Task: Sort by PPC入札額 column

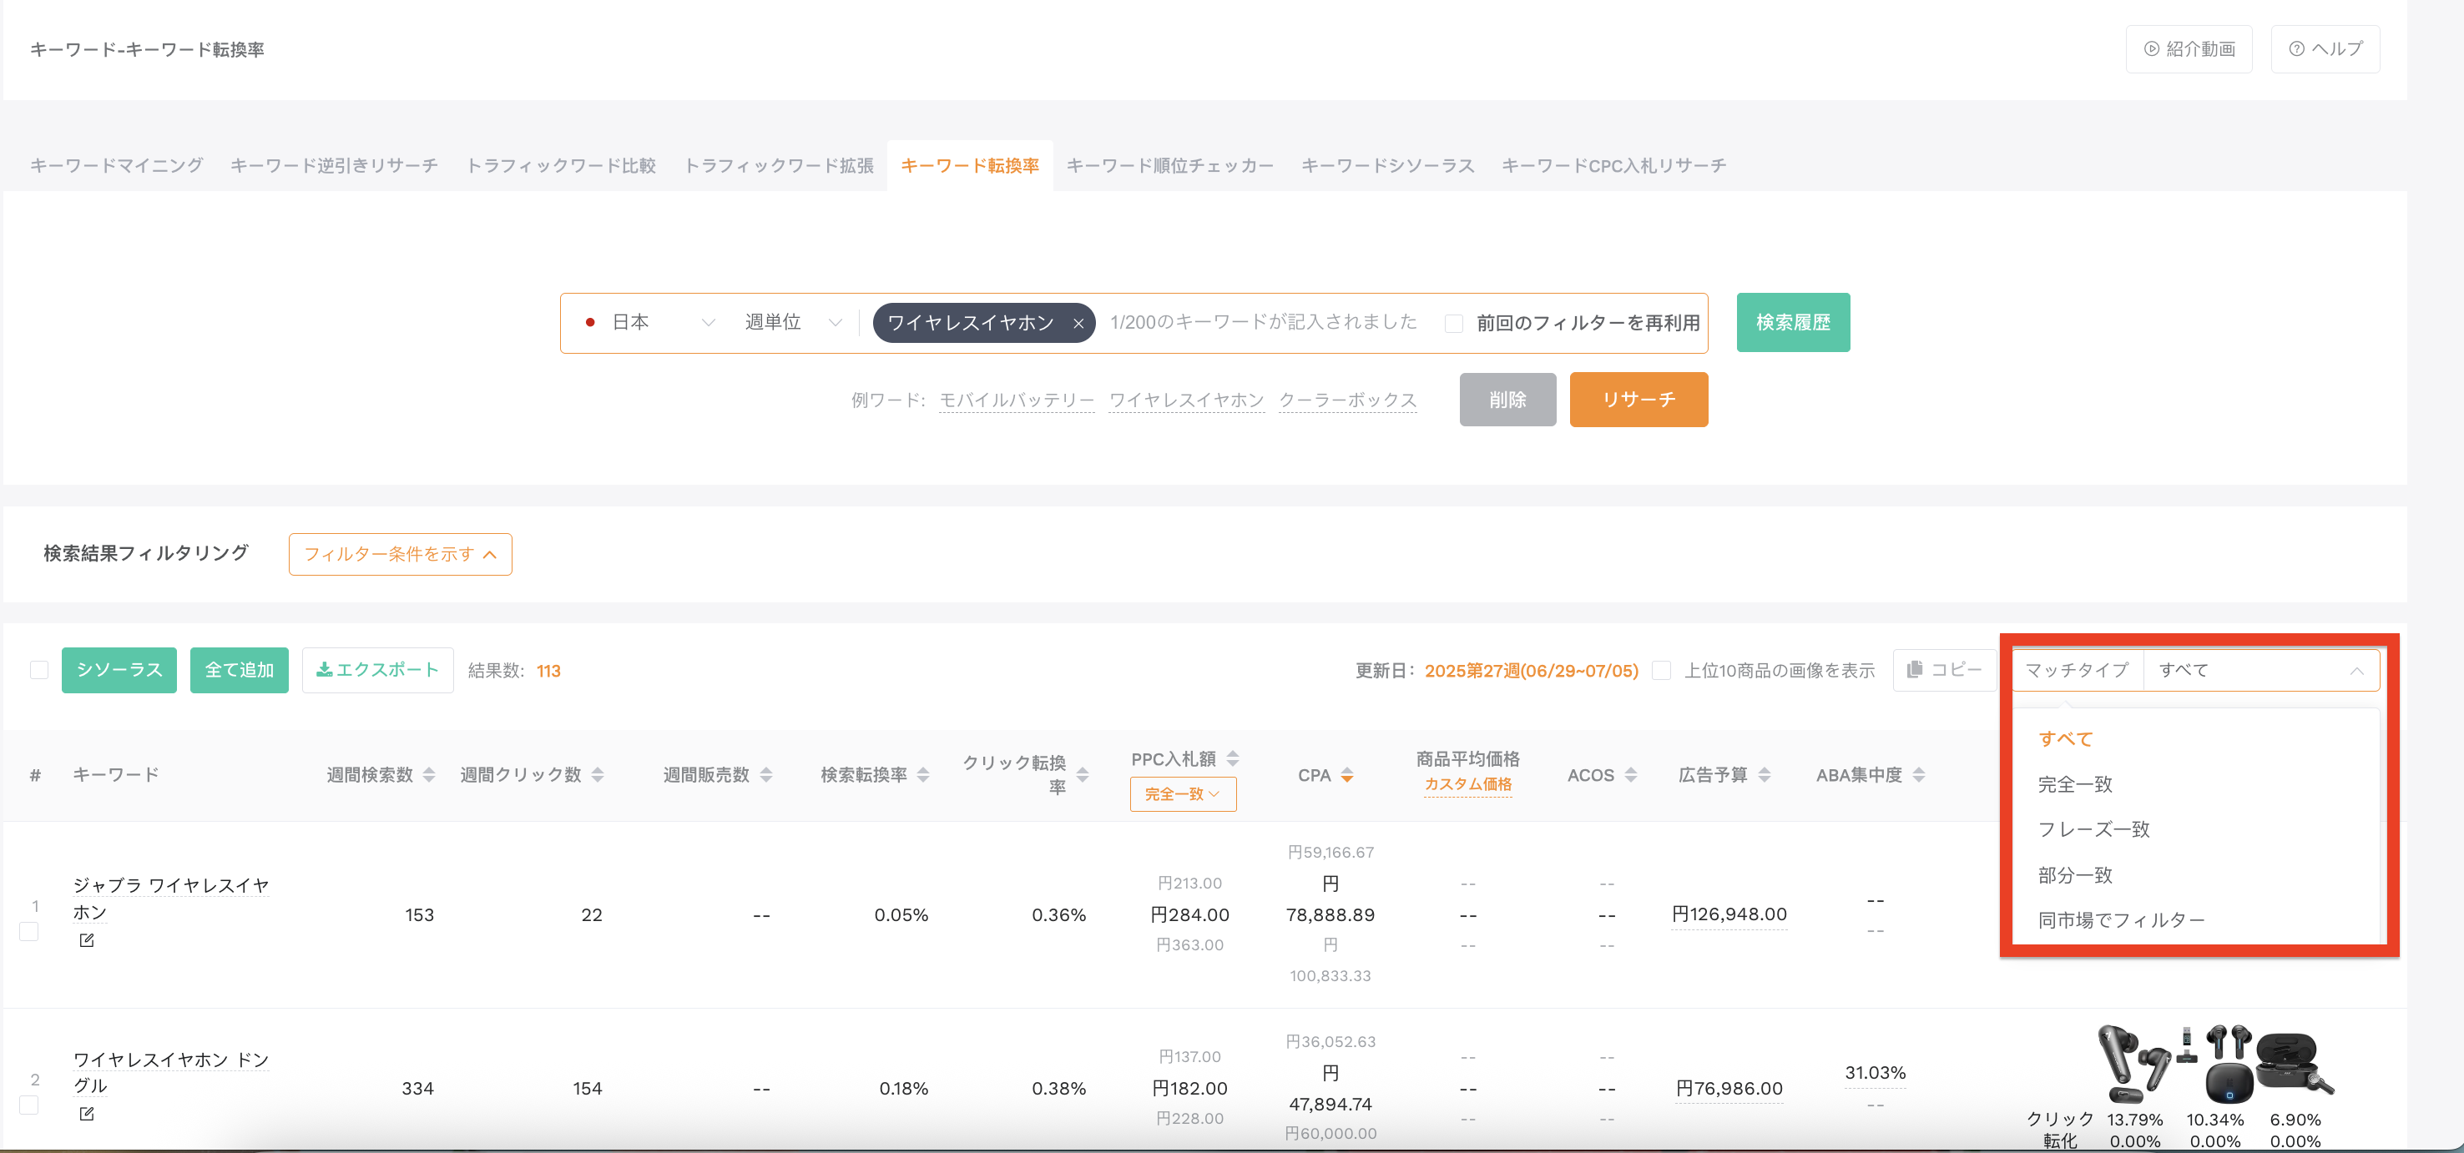Action: [1232, 759]
